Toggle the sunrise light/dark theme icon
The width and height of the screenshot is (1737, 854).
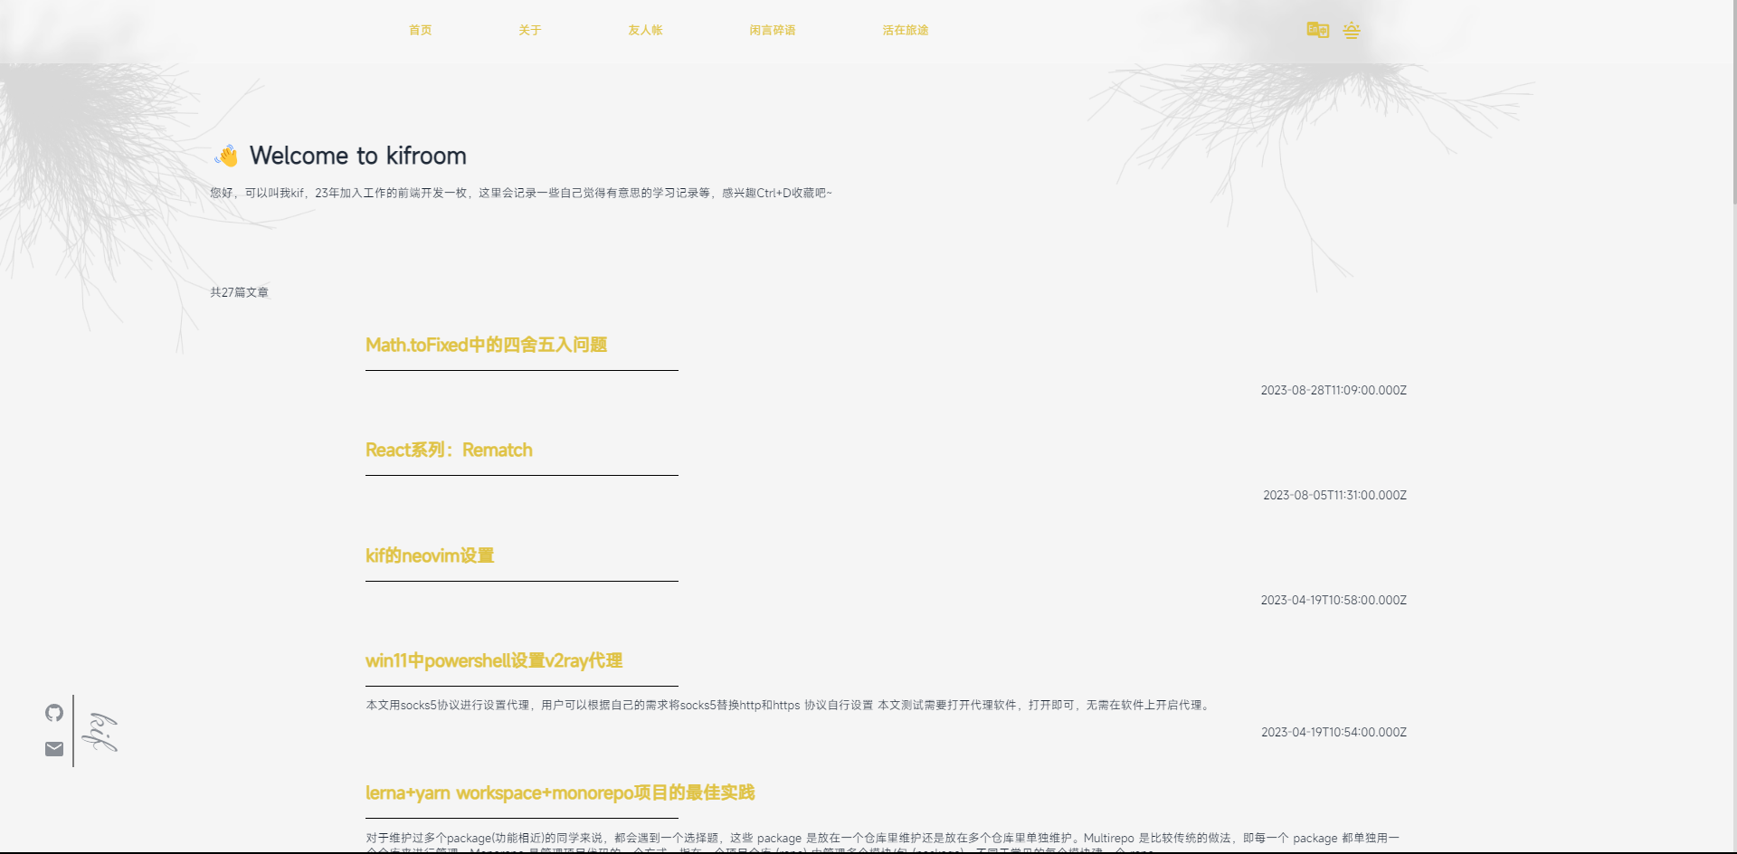click(x=1352, y=31)
